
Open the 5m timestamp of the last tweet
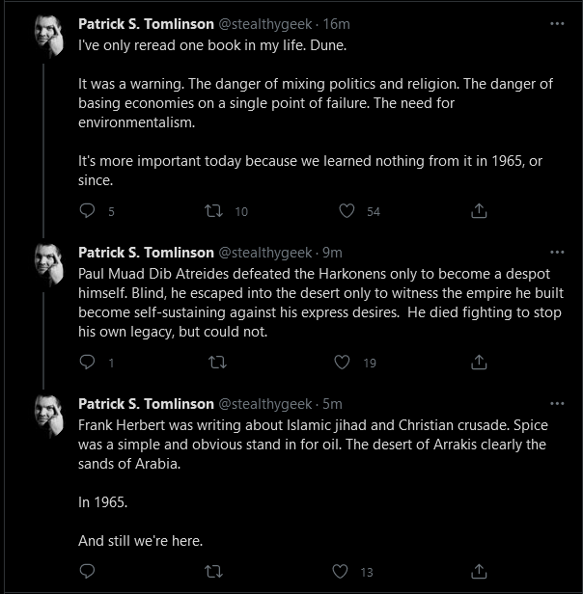click(332, 404)
